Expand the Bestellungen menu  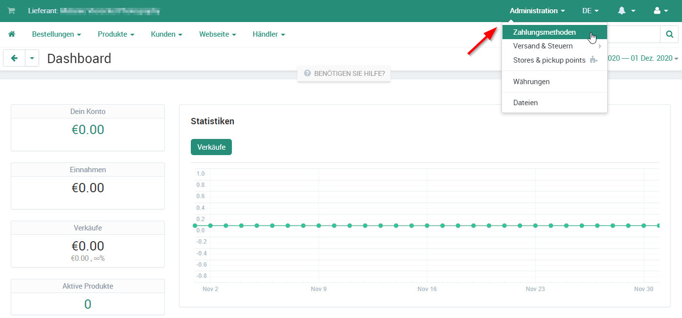click(56, 34)
